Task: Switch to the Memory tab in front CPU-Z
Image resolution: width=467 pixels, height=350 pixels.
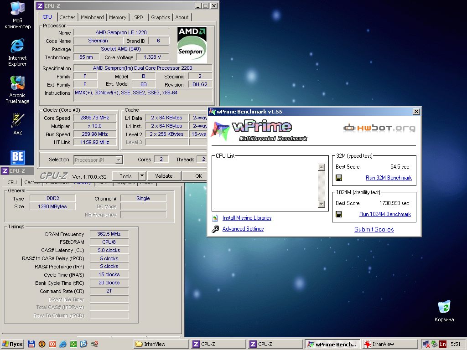Action: click(x=118, y=17)
